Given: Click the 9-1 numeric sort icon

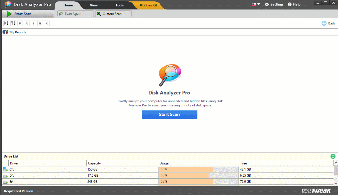Looking at the screenshot, I should (x=13, y=23).
